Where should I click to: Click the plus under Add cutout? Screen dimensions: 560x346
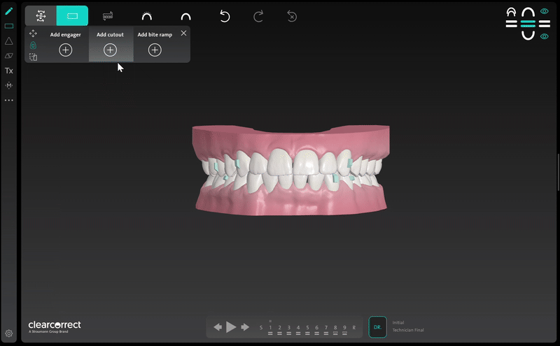click(110, 50)
